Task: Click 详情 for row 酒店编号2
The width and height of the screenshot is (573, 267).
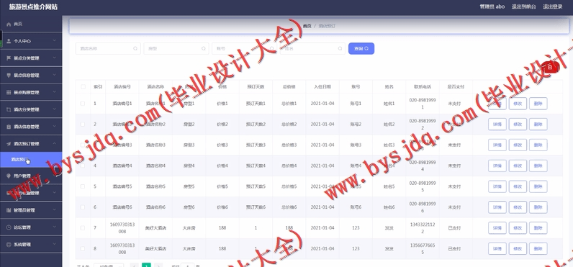Action: (x=497, y=125)
